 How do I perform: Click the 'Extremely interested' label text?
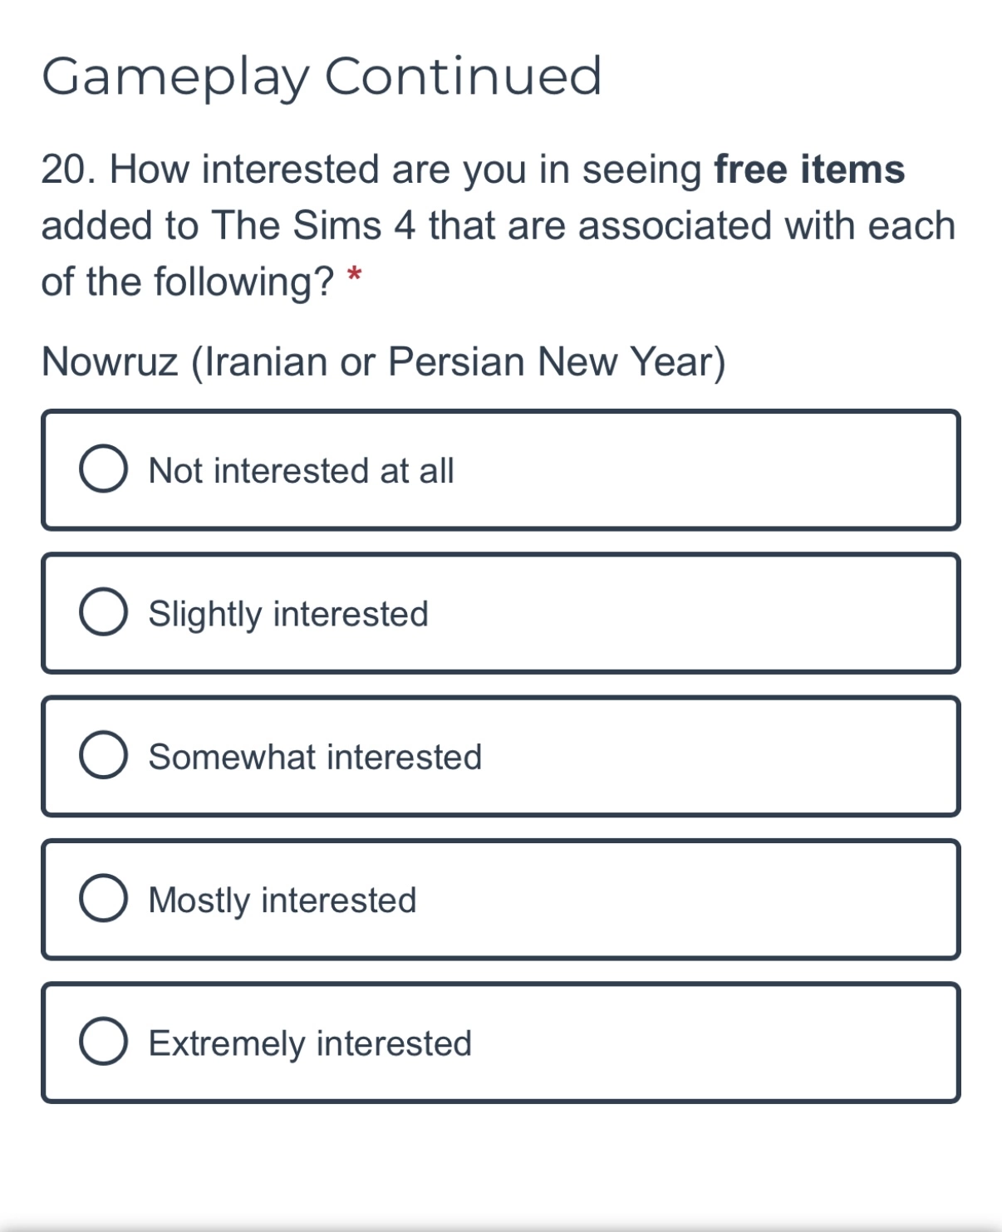pos(310,1044)
